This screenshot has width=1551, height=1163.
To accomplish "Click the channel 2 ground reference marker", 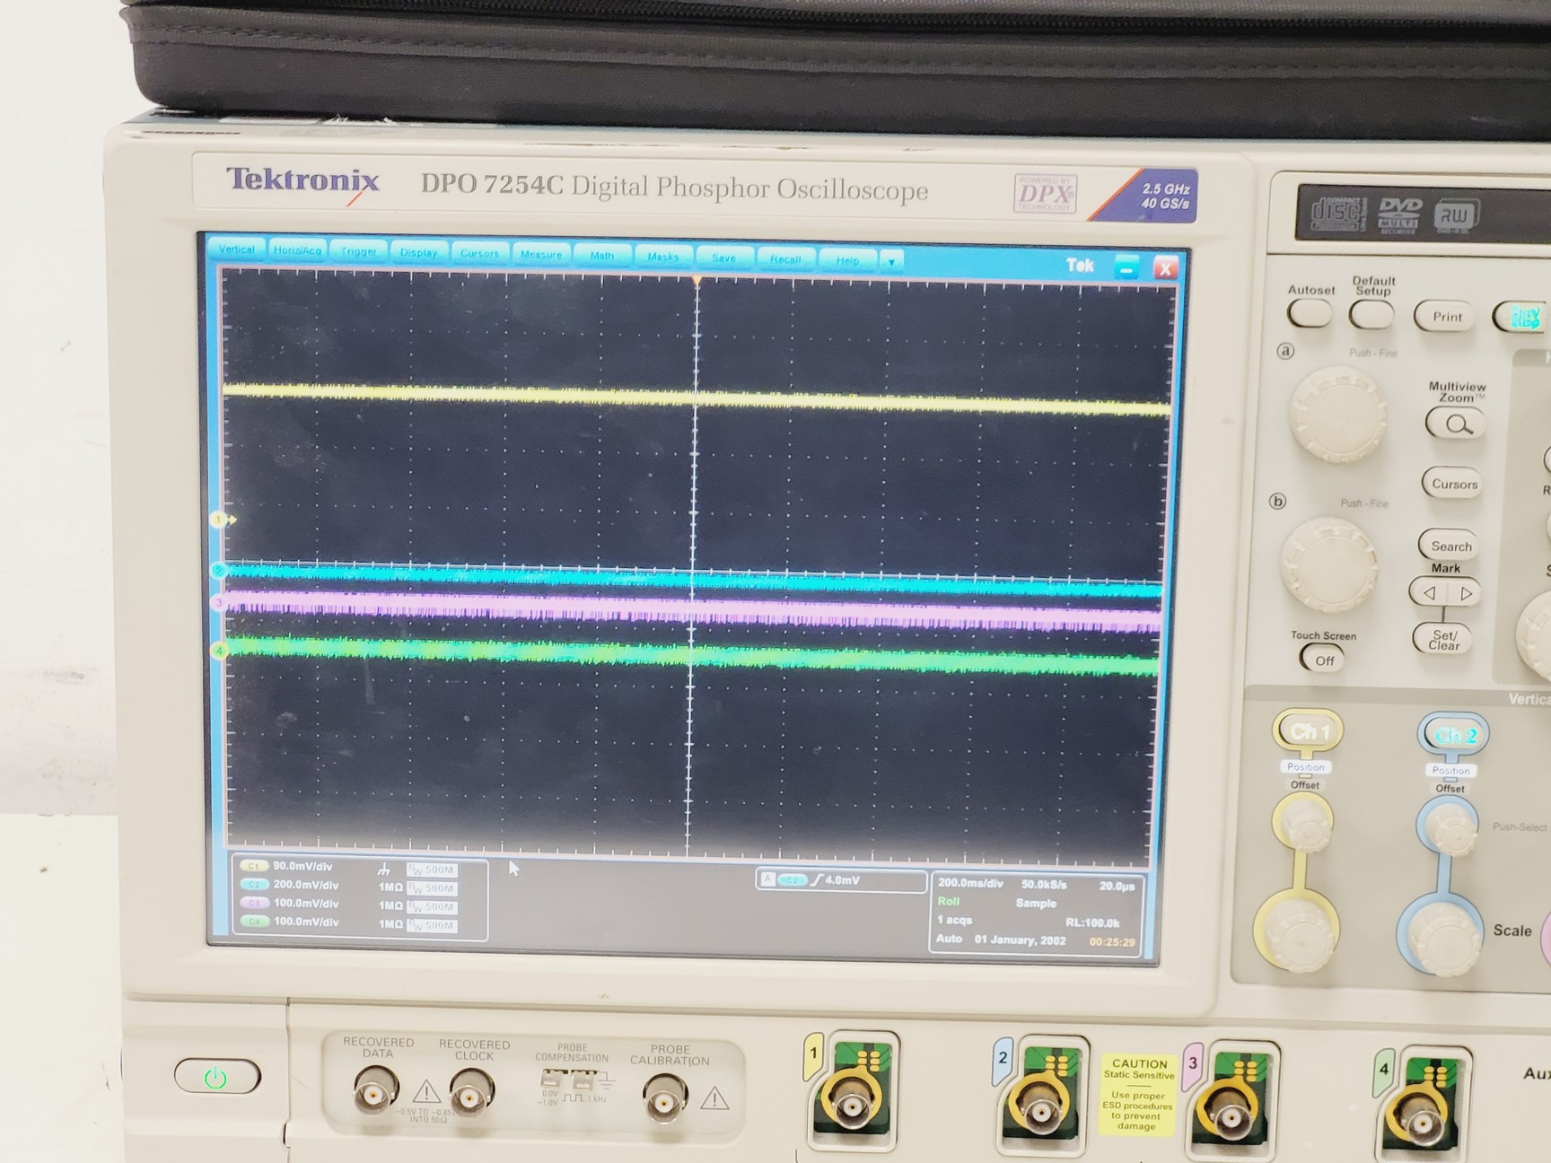I will point(219,571).
